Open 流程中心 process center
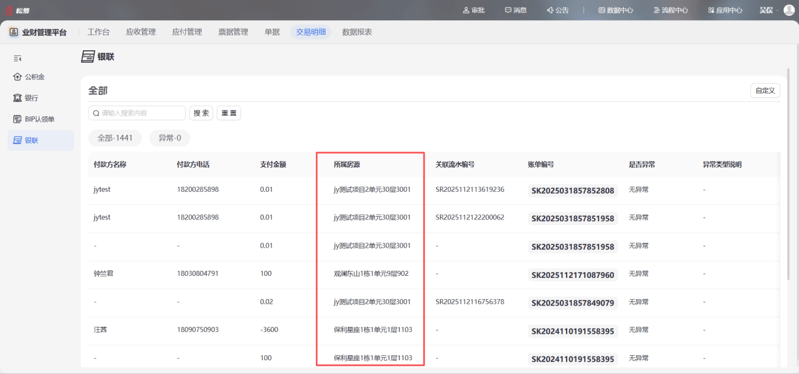The width and height of the screenshot is (799, 374). point(670,10)
